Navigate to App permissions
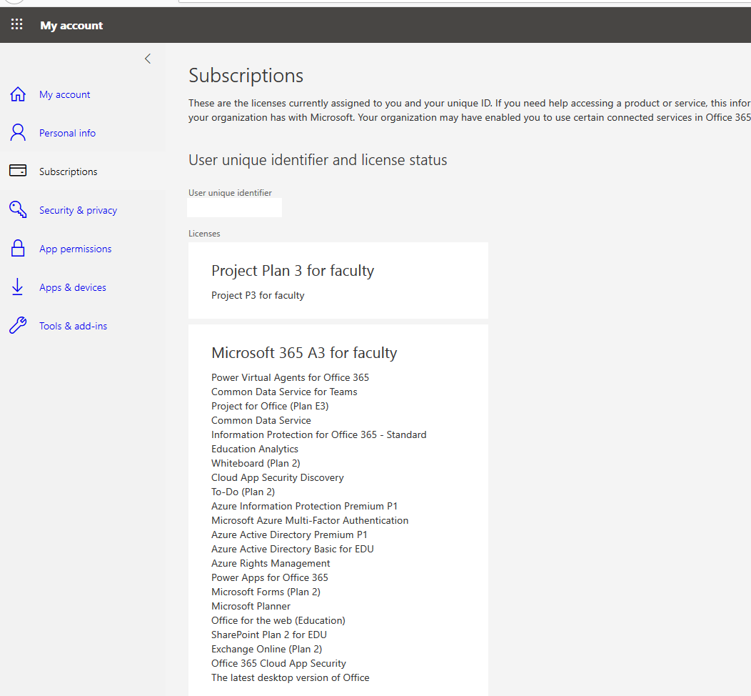This screenshot has width=751, height=696. pos(76,249)
